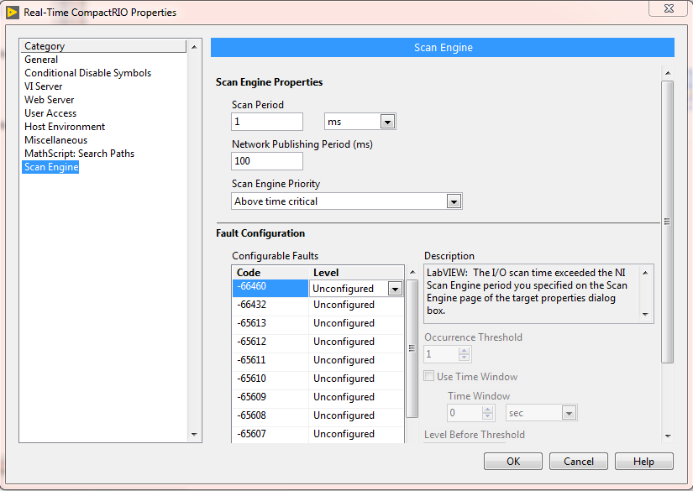Click the LabVIEW icon in the title bar

click(13, 13)
